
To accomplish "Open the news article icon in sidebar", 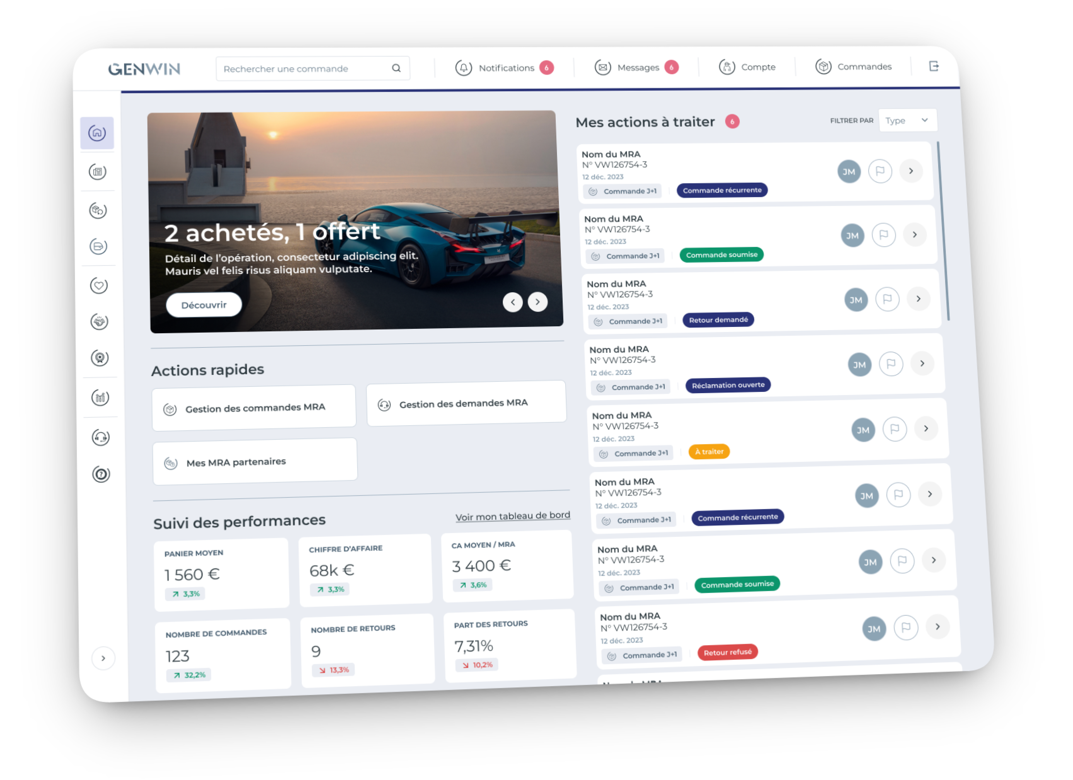I will click(97, 172).
